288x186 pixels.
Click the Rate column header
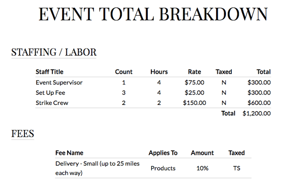point(194,72)
